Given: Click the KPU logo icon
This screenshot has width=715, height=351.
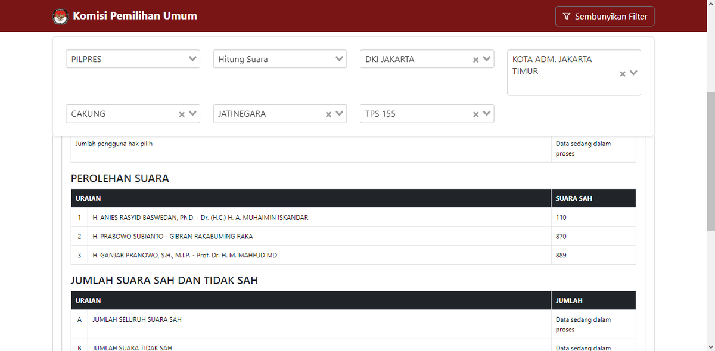Looking at the screenshot, I should pyautogui.click(x=61, y=16).
